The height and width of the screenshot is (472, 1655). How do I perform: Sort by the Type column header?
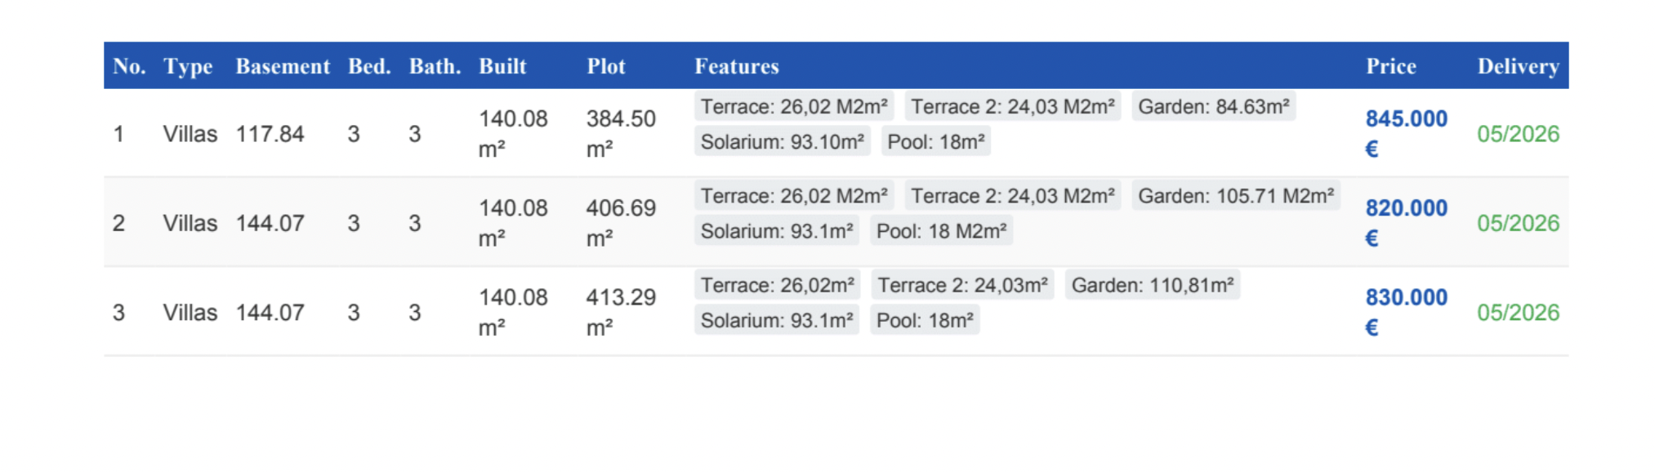[x=188, y=66]
